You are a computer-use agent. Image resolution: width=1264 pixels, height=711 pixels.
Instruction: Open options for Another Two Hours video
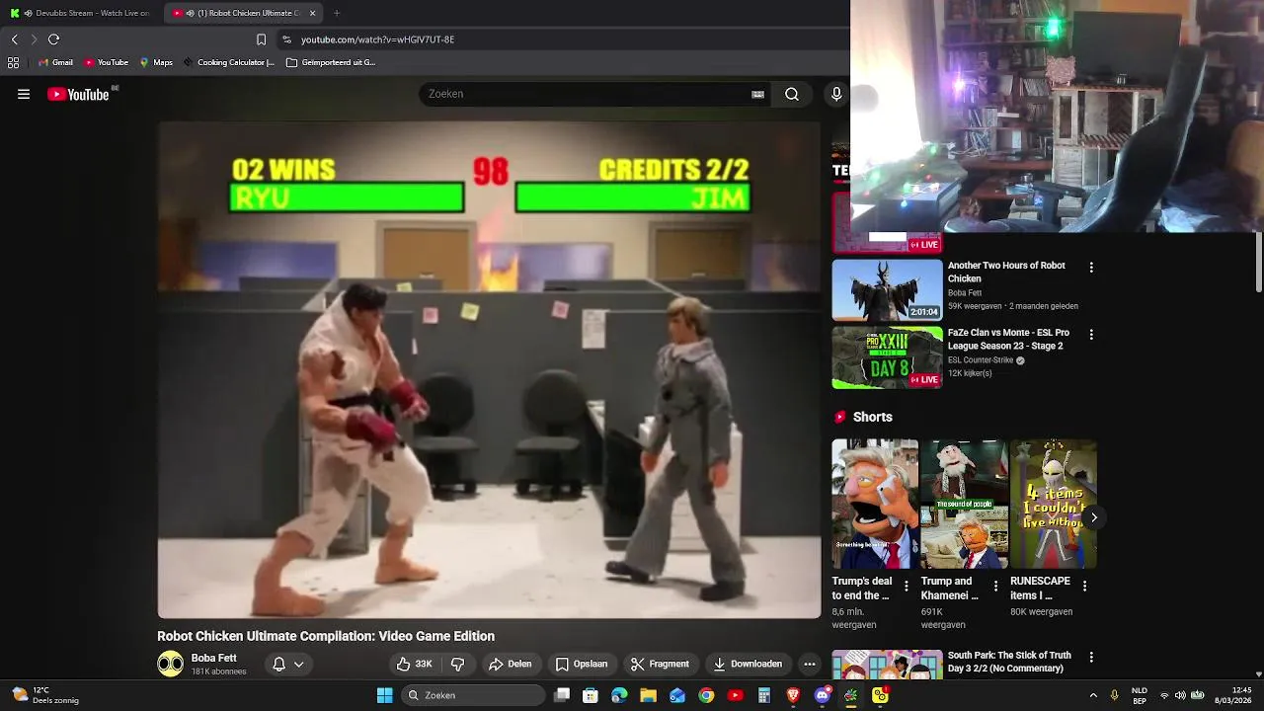coord(1091,268)
